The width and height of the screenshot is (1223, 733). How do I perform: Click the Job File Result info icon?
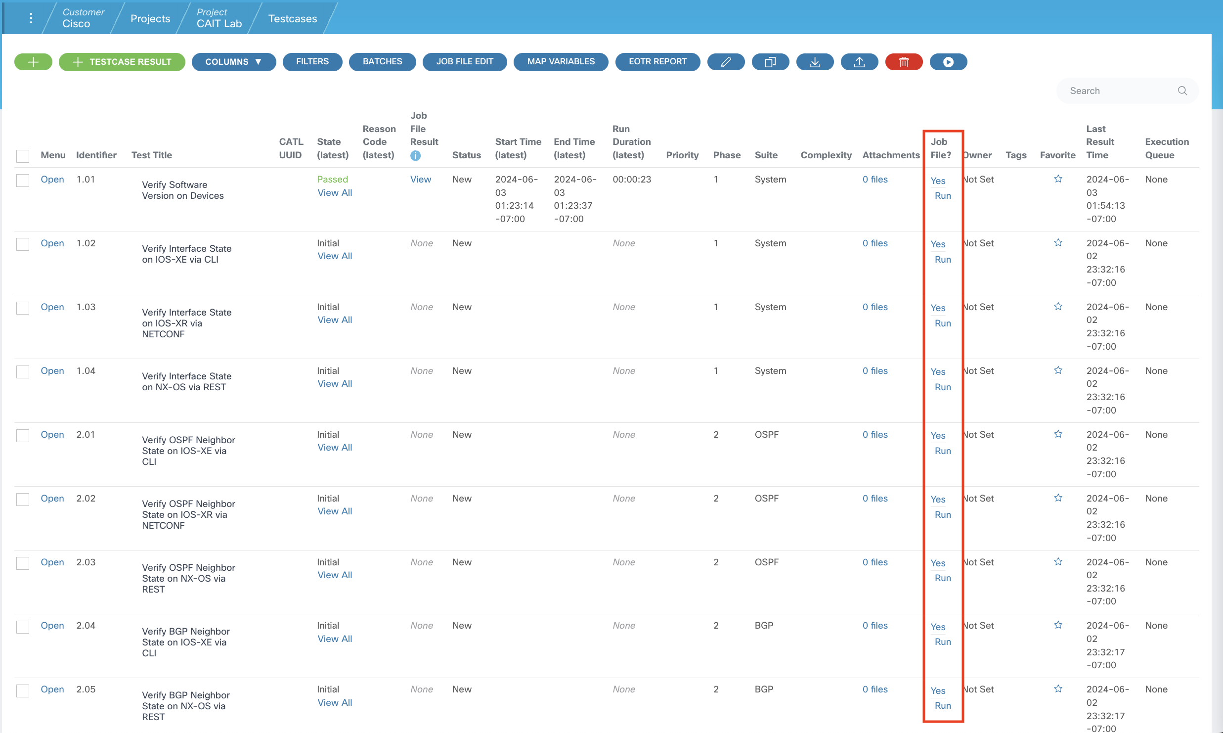(x=415, y=156)
